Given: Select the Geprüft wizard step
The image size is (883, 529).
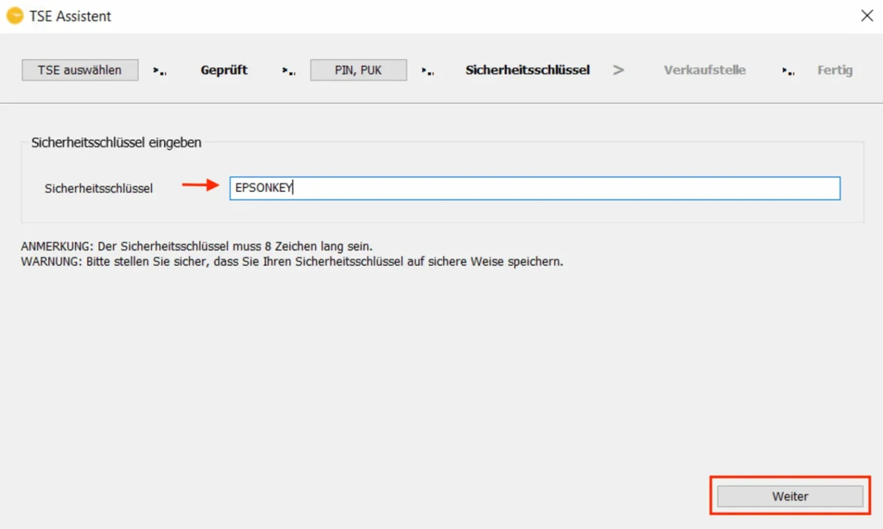Looking at the screenshot, I should pos(224,70).
